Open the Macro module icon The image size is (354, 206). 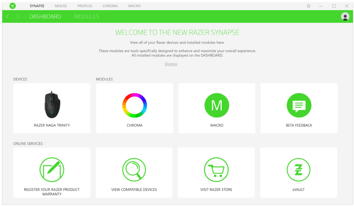pos(216,105)
